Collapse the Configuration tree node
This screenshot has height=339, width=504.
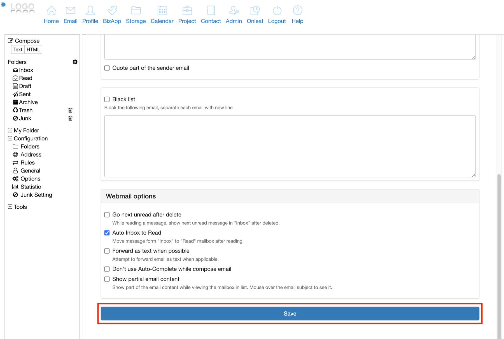point(10,138)
